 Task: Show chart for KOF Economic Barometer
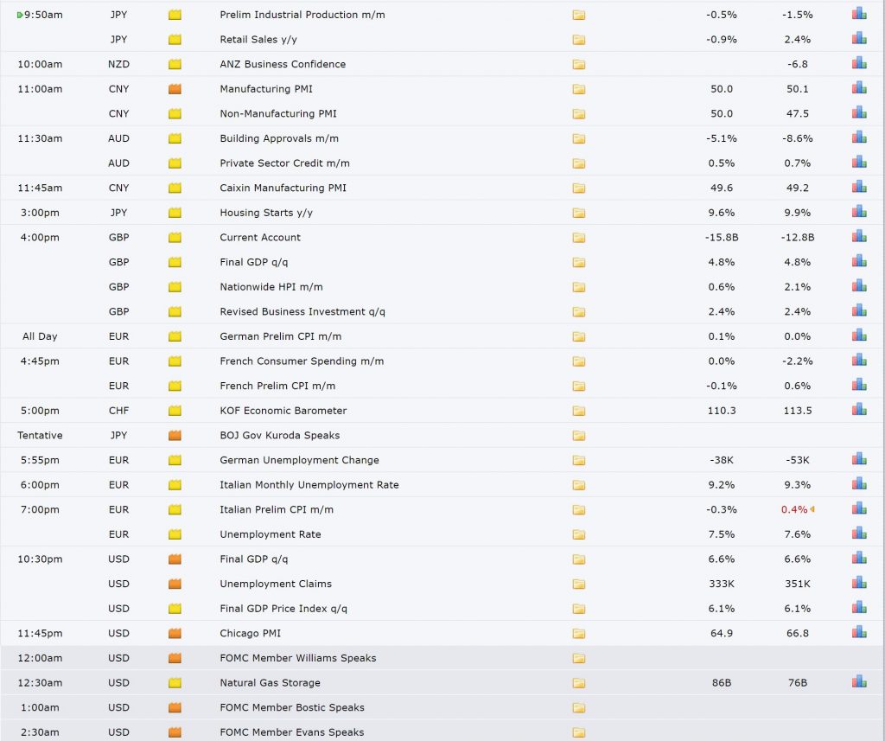point(859,409)
